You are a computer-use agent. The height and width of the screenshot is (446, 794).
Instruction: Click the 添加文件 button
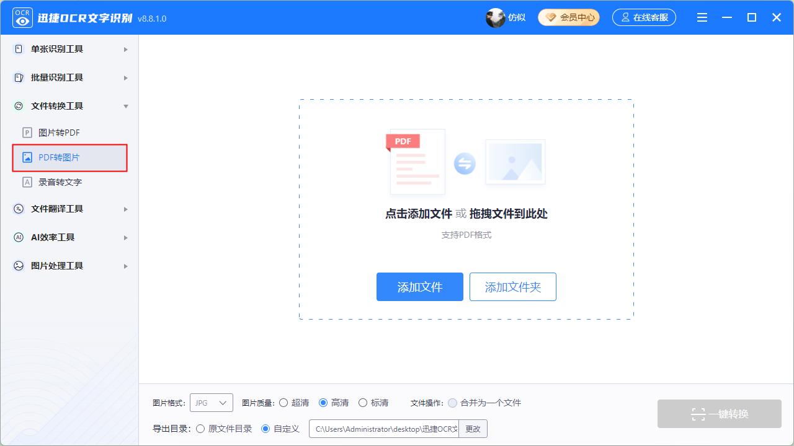click(420, 287)
